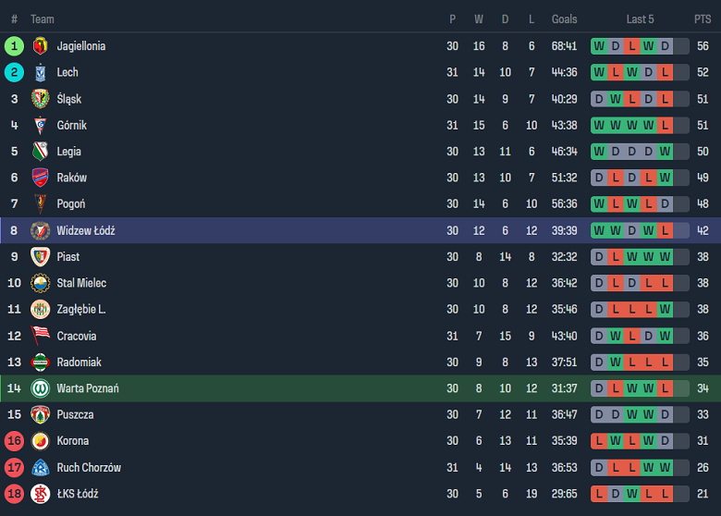Image resolution: width=721 pixels, height=516 pixels.
Task: Click the Last 5 column header
Action: (640, 18)
